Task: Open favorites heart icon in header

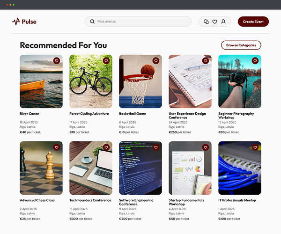Action: pos(214,22)
